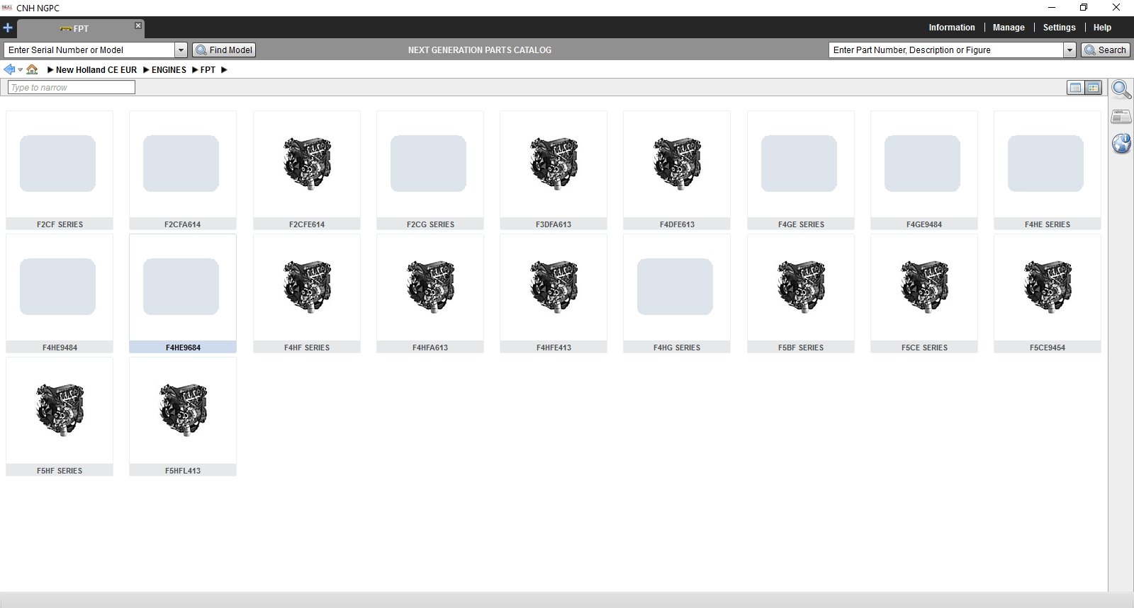Open the magnifier search panel in sidebar
Viewport: 1134px width, 608px height.
tap(1121, 90)
